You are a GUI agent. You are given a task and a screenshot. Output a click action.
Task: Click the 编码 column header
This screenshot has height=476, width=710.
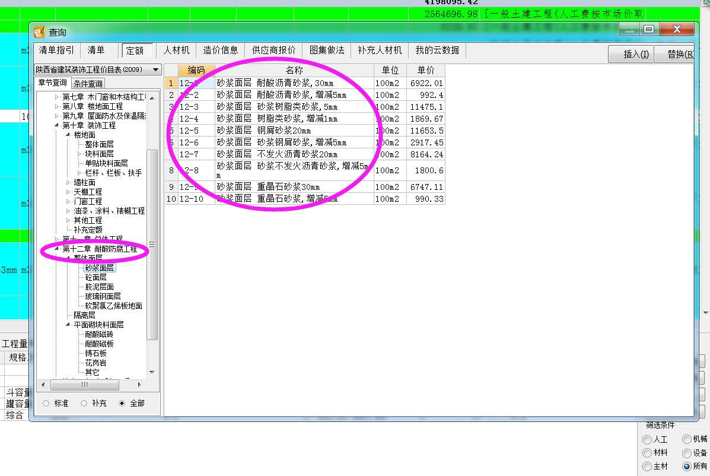point(196,70)
